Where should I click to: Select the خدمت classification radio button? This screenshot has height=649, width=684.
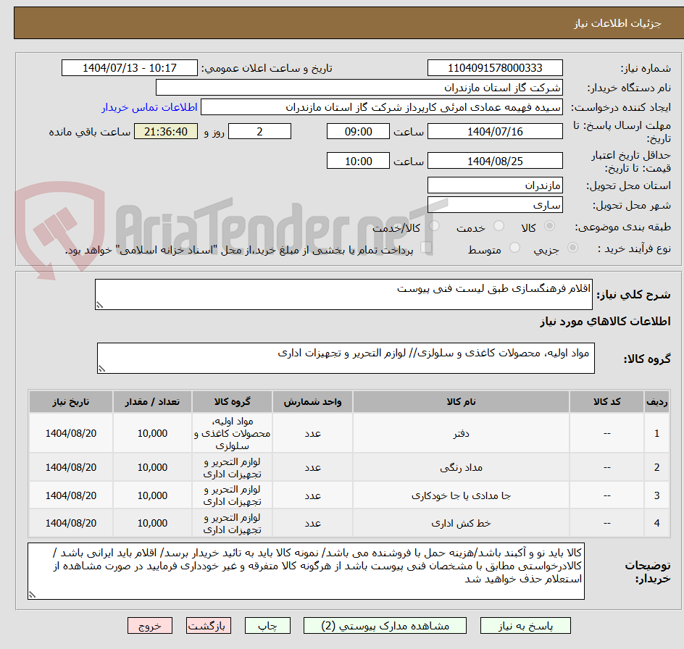(x=499, y=226)
